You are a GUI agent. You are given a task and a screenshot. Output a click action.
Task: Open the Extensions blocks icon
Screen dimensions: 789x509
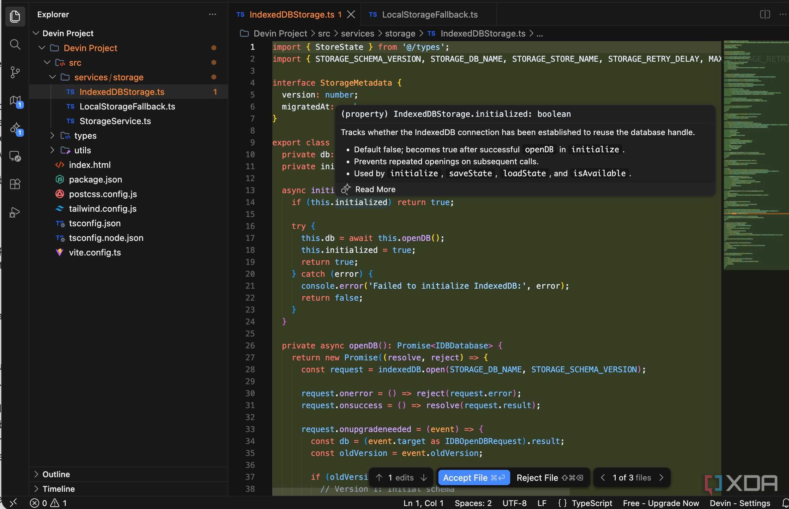15,184
